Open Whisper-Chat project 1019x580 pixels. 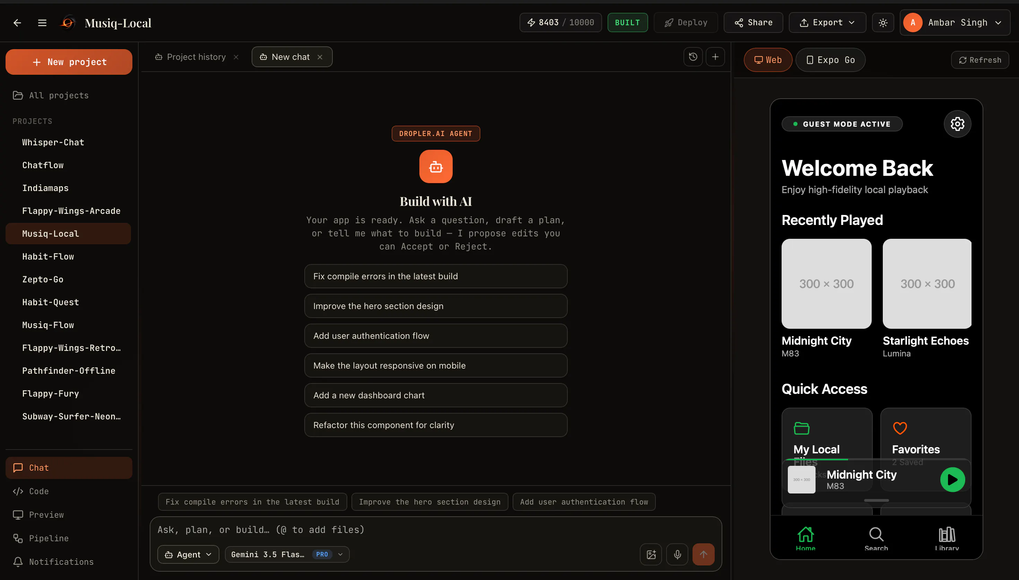click(68, 142)
